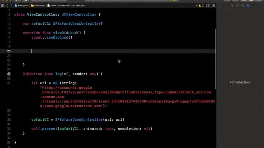264x148 pixels.
Task: Click super.viewDidLoad() call
Action: [52, 37]
